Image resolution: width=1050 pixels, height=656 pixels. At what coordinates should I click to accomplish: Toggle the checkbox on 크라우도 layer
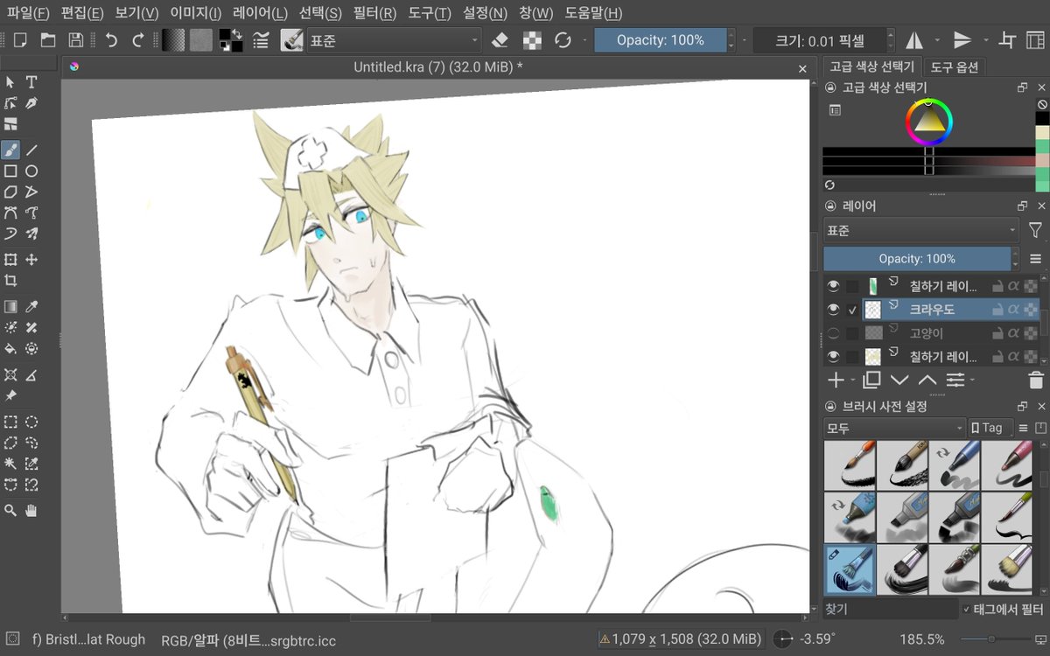[x=852, y=309]
